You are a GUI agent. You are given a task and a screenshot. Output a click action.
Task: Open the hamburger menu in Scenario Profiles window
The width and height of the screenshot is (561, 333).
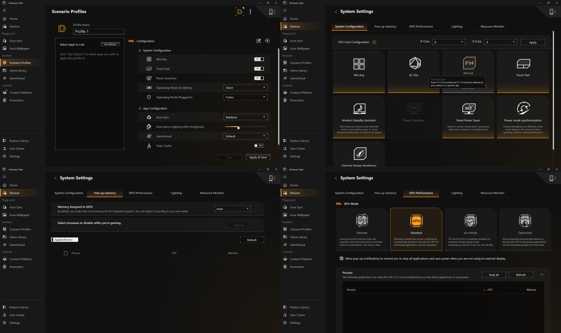(x=4, y=10)
